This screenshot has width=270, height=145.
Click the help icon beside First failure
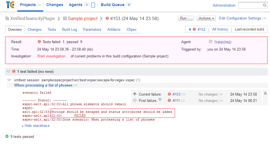tap(160, 99)
